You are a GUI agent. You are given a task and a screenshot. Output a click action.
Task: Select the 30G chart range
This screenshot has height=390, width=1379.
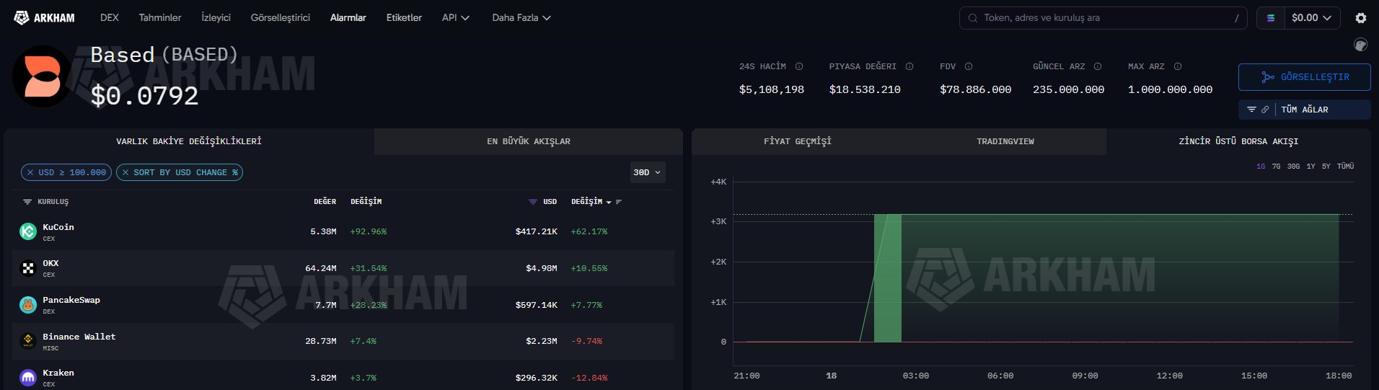(1294, 167)
